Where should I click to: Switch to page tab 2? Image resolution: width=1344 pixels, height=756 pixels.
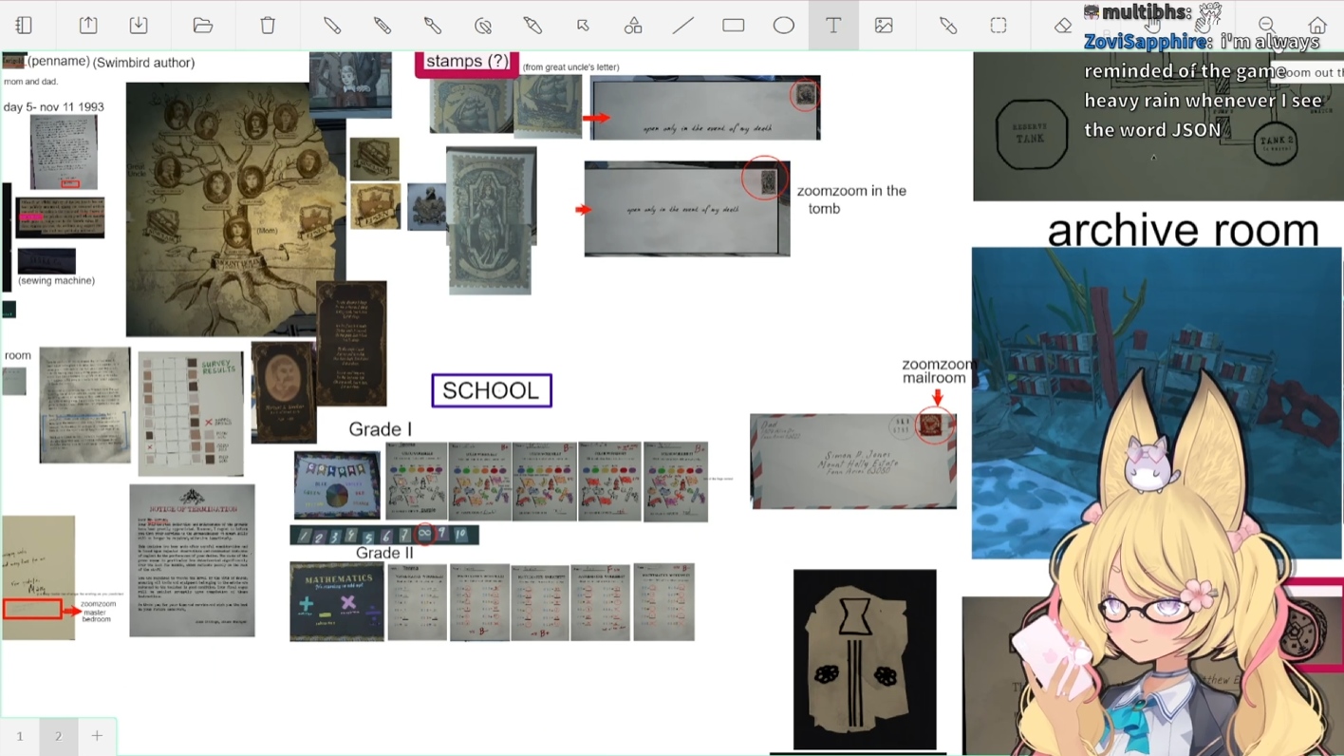click(x=58, y=736)
